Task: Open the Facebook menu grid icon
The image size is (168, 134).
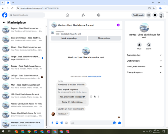Action: 149,15
